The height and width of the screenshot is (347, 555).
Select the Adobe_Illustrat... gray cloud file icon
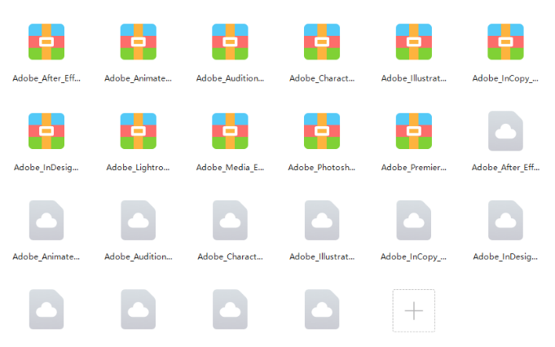click(x=322, y=221)
